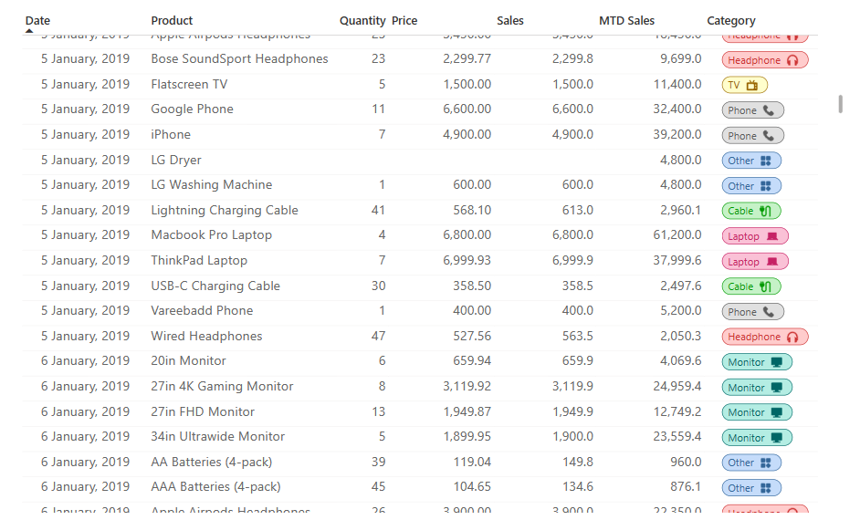Click the plug icon in Lightning Charging Cable's badge
The width and height of the screenshot is (860, 520).
(x=766, y=211)
